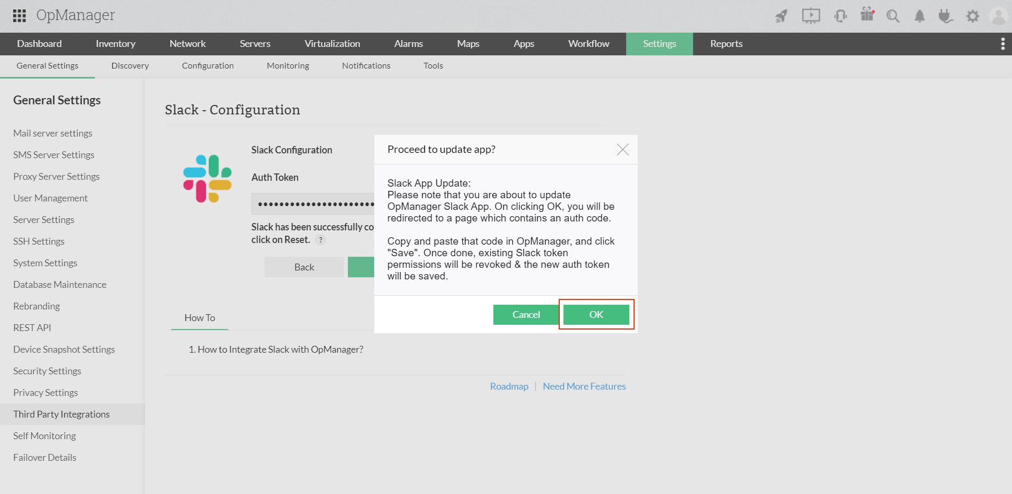Click the plug integrations icon
Screen dimensions: 1012x494
(946, 16)
